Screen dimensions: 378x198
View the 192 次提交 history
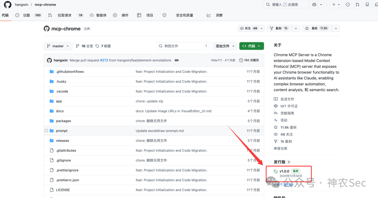tap(249, 60)
